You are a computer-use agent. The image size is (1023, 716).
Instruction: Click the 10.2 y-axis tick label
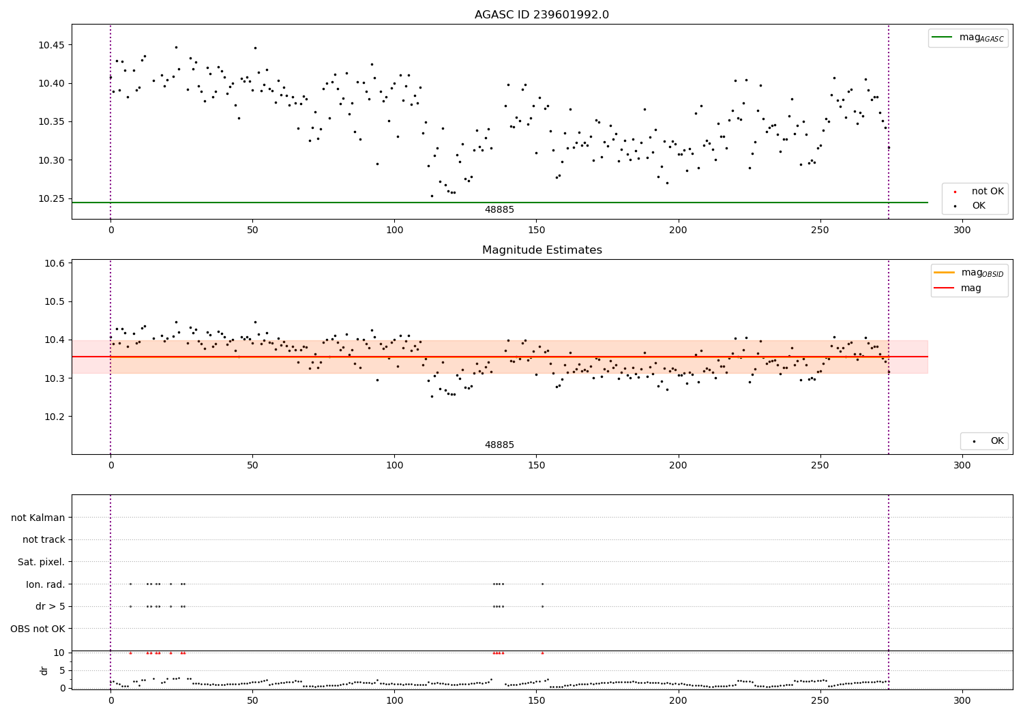(x=54, y=417)
